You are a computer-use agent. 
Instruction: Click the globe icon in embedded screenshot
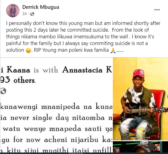click(x=3, y=91)
